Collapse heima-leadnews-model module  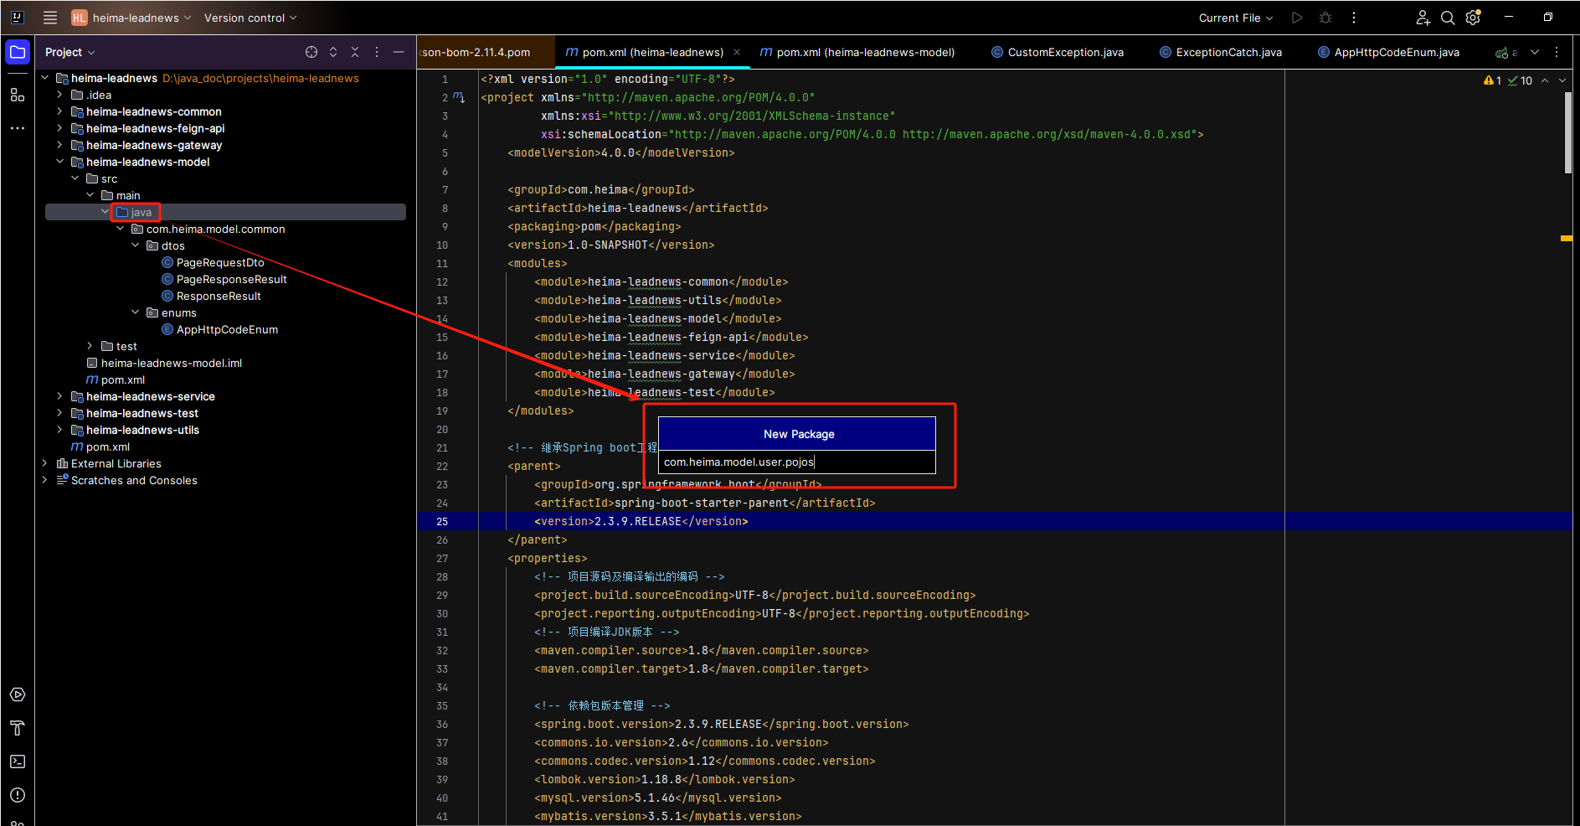click(59, 162)
